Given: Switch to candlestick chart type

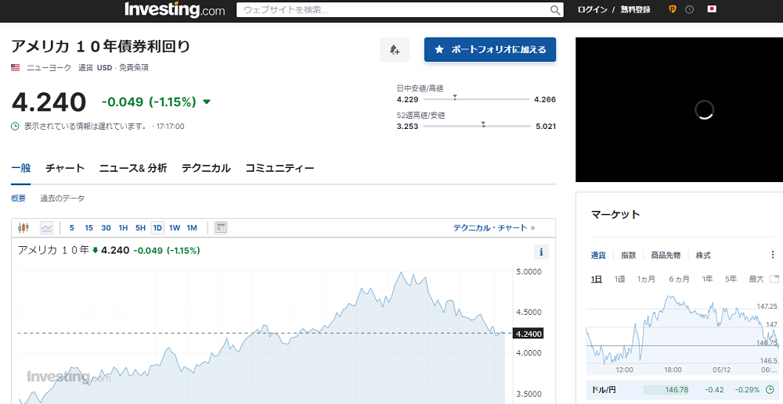Looking at the screenshot, I should [23, 227].
